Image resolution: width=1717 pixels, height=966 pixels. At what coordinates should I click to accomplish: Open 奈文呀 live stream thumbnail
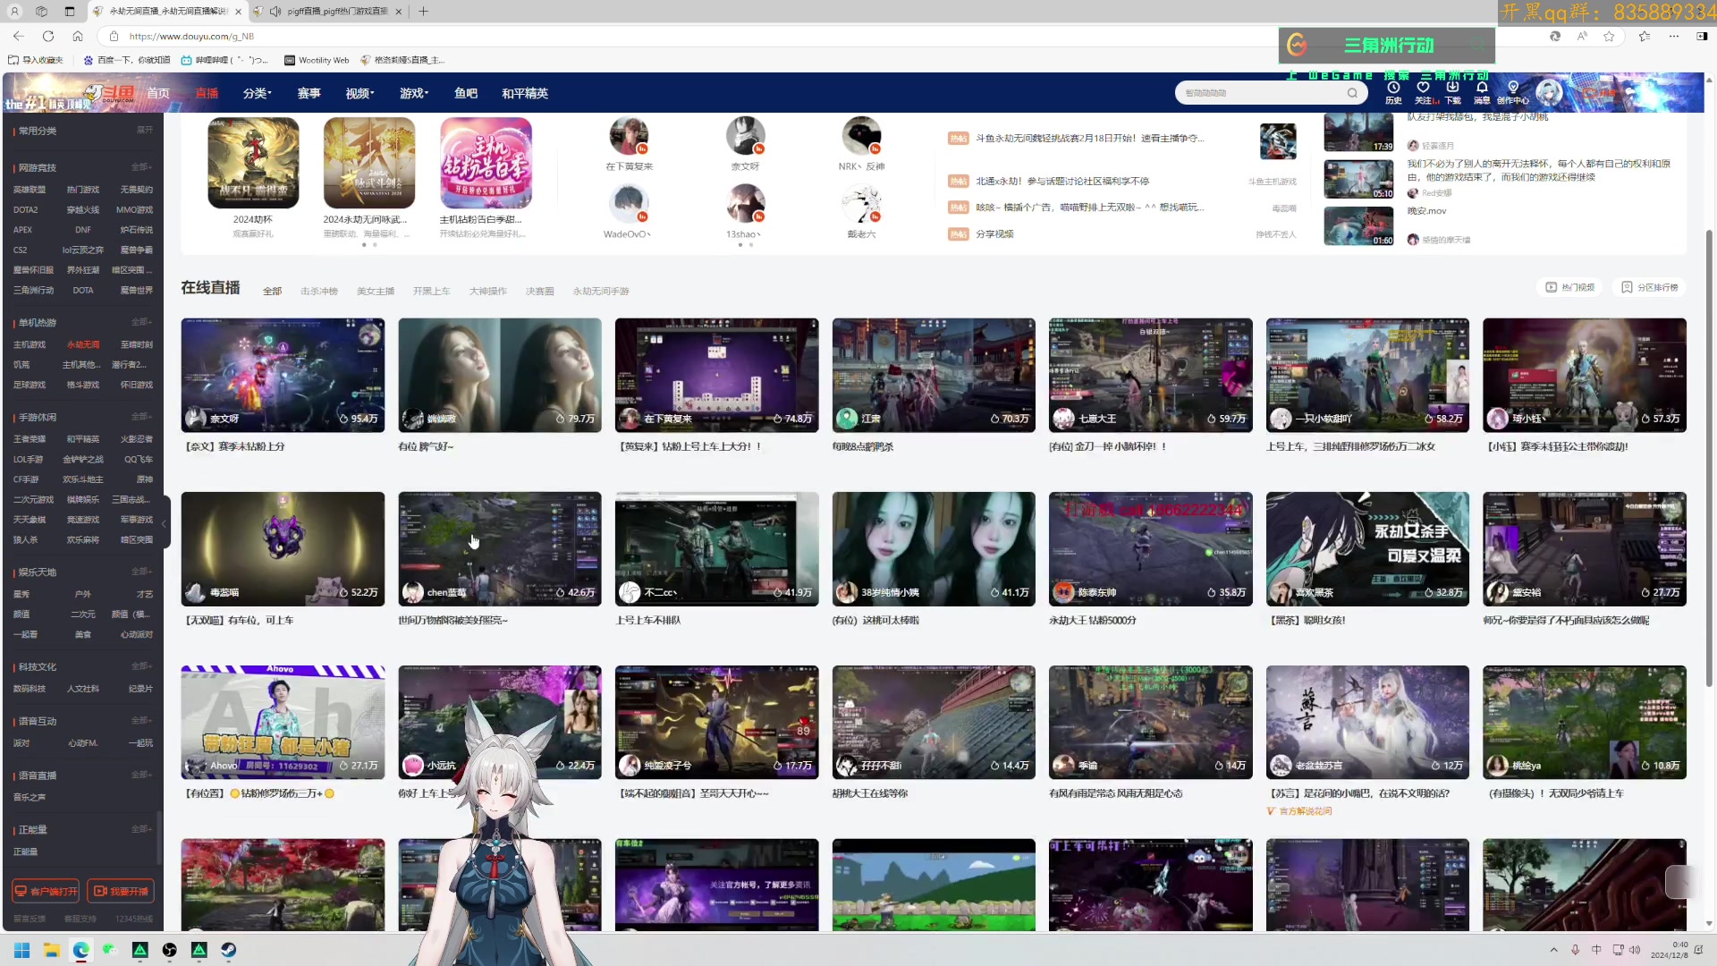pos(283,376)
